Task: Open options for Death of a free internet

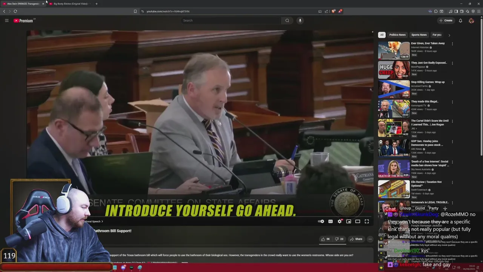Action: click(x=452, y=162)
